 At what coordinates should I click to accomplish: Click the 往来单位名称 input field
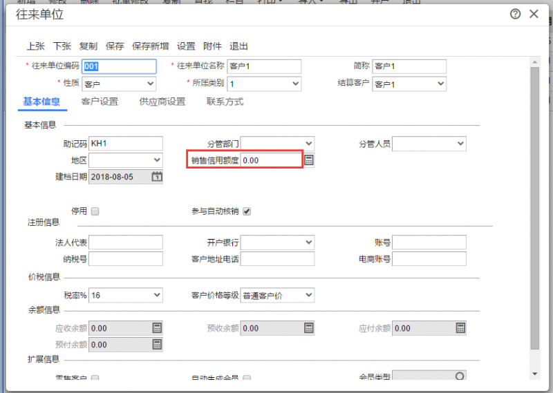(x=264, y=66)
